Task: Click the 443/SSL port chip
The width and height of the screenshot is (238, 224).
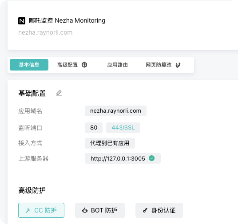Action: click(123, 128)
